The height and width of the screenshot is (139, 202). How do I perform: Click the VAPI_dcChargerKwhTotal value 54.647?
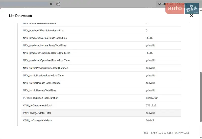pos(150,121)
